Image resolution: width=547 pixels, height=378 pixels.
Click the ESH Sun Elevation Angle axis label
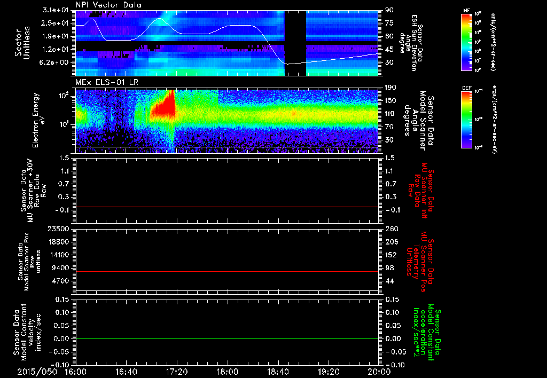(411, 43)
